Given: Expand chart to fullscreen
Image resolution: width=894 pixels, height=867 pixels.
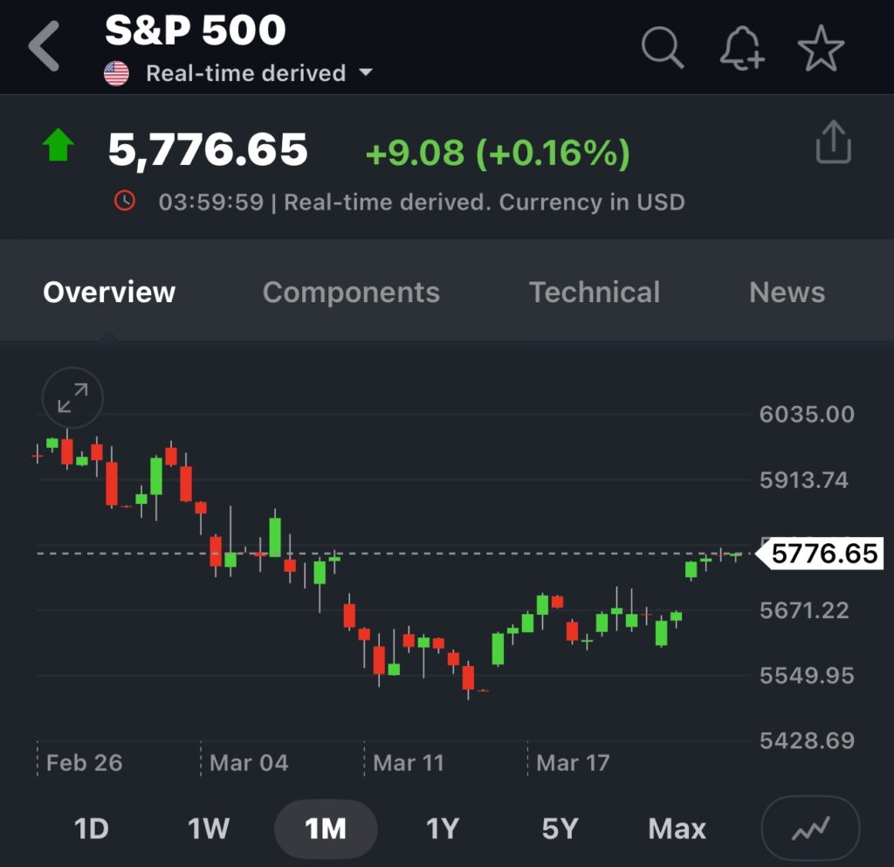Looking at the screenshot, I should click(x=72, y=398).
